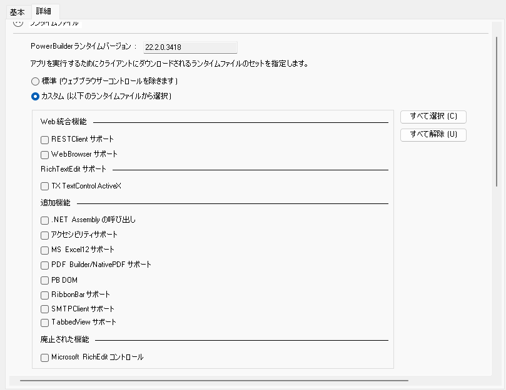Check MS Excel12 サポート
The image size is (506, 390).
pos(44,250)
